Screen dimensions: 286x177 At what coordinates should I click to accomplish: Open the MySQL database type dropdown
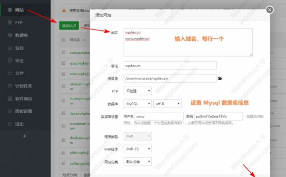138,104
